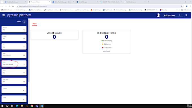Click the user profile avatar icon
Image resolution: width=192 pixels, height=108 pixels.
[x=158, y=15]
